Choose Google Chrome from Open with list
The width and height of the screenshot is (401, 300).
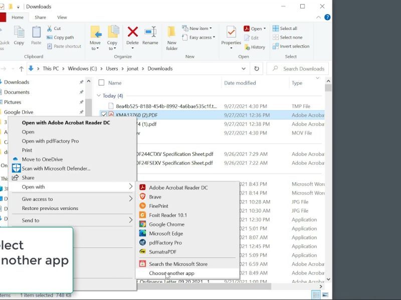tap(187, 224)
